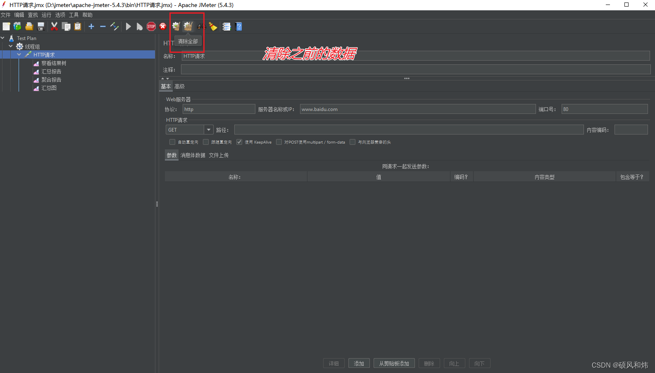
Task: Enable 对POST使用multipart / form-data checkbox
Action: coord(279,142)
